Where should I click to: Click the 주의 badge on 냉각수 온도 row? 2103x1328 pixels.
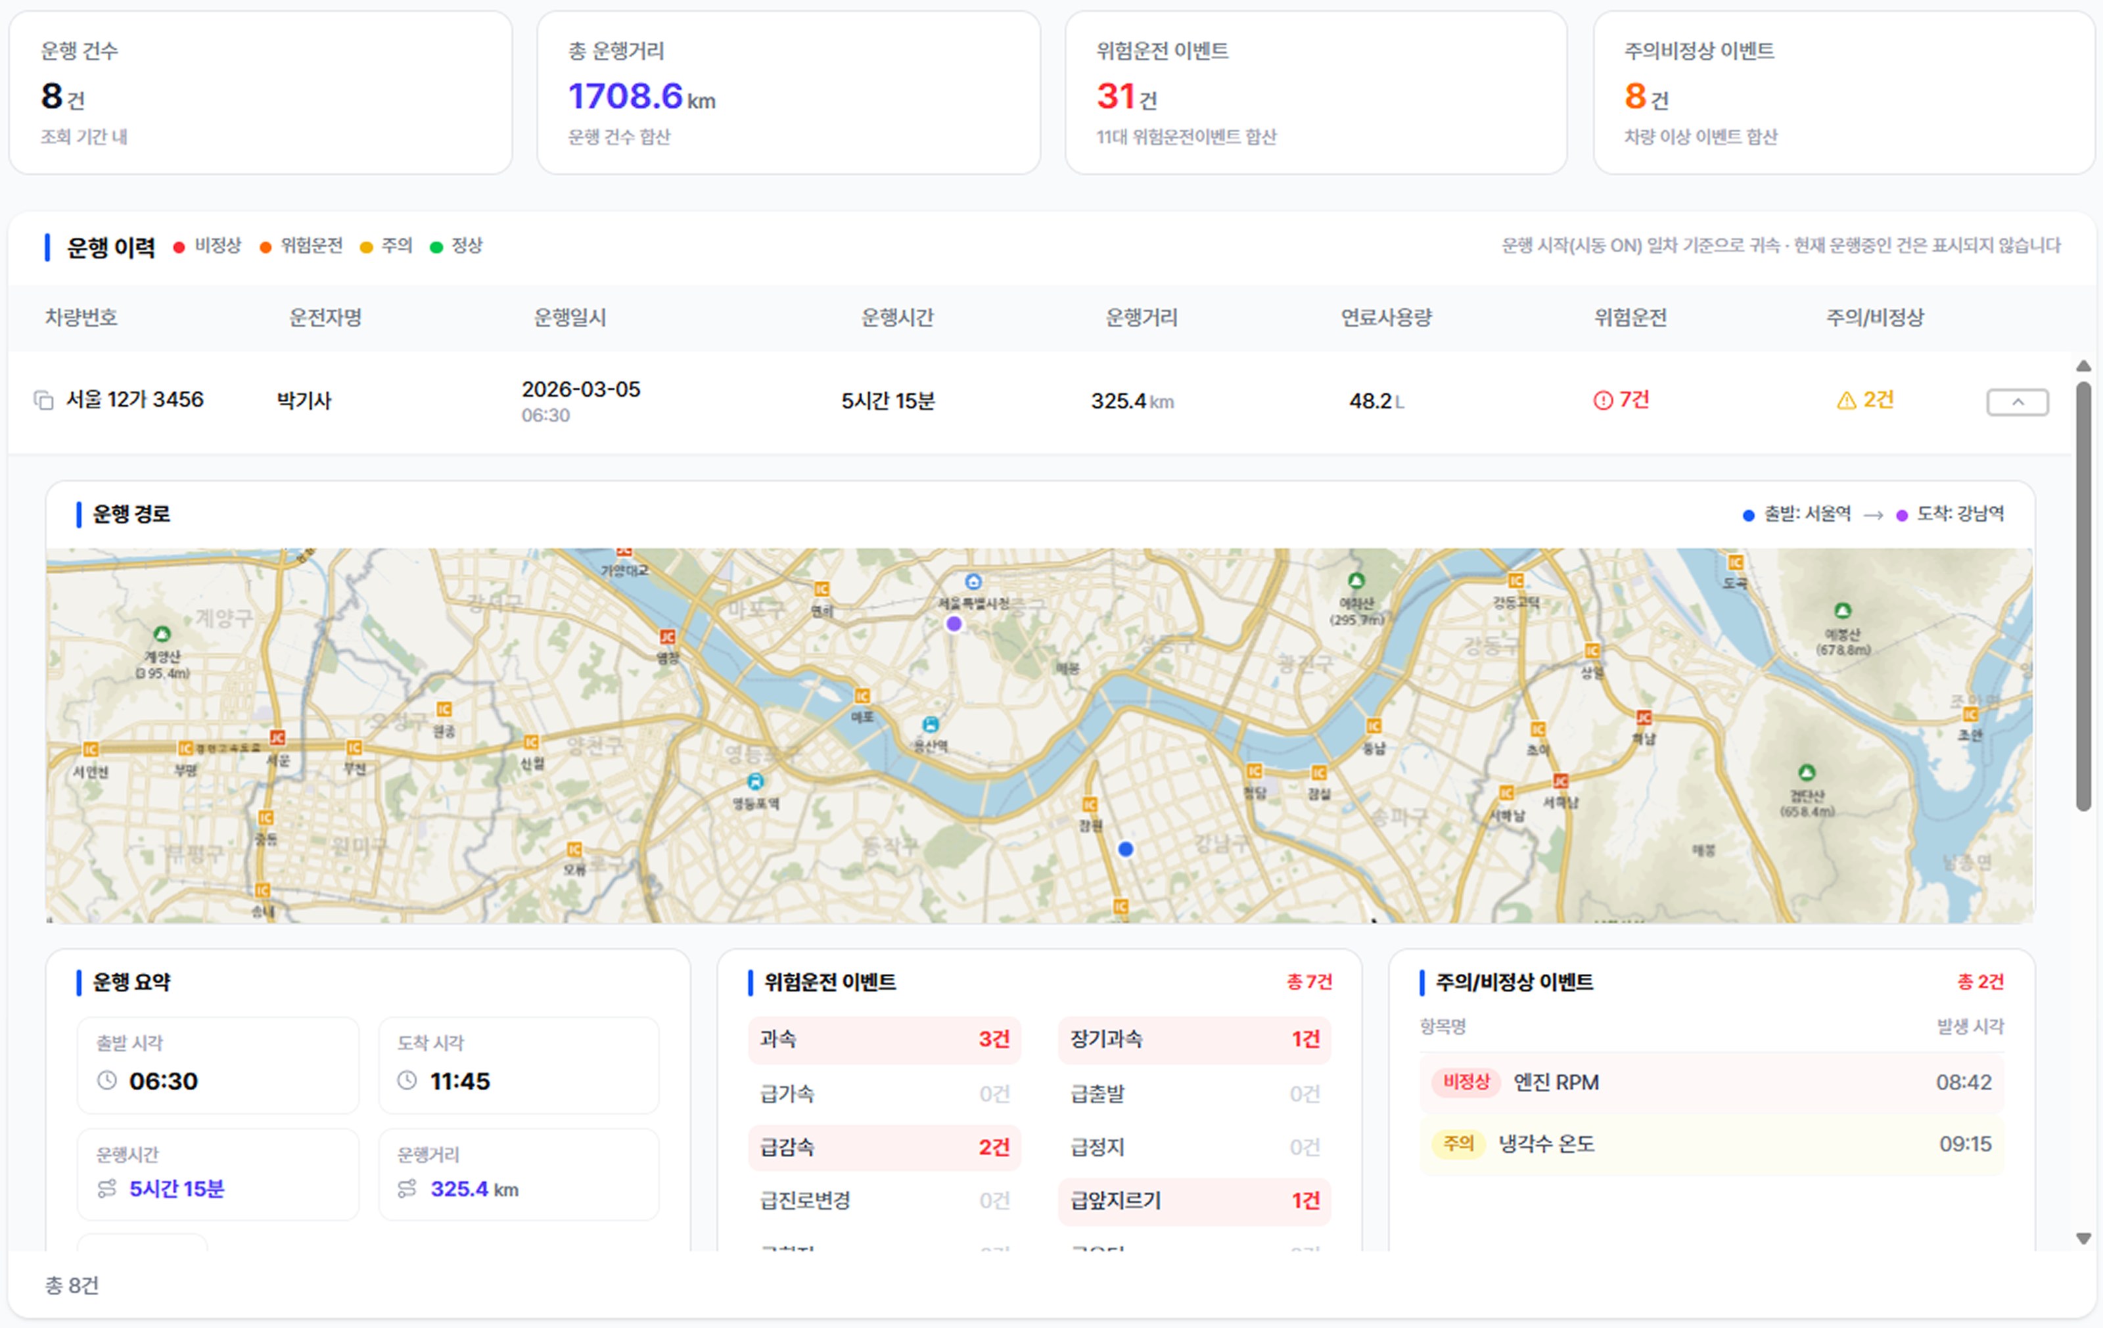[x=1458, y=1144]
